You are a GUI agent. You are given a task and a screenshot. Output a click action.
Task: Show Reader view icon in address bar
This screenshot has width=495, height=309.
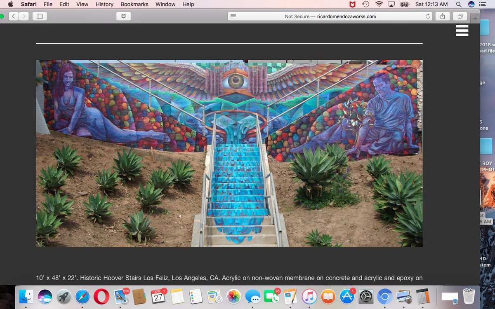[x=233, y=16]
